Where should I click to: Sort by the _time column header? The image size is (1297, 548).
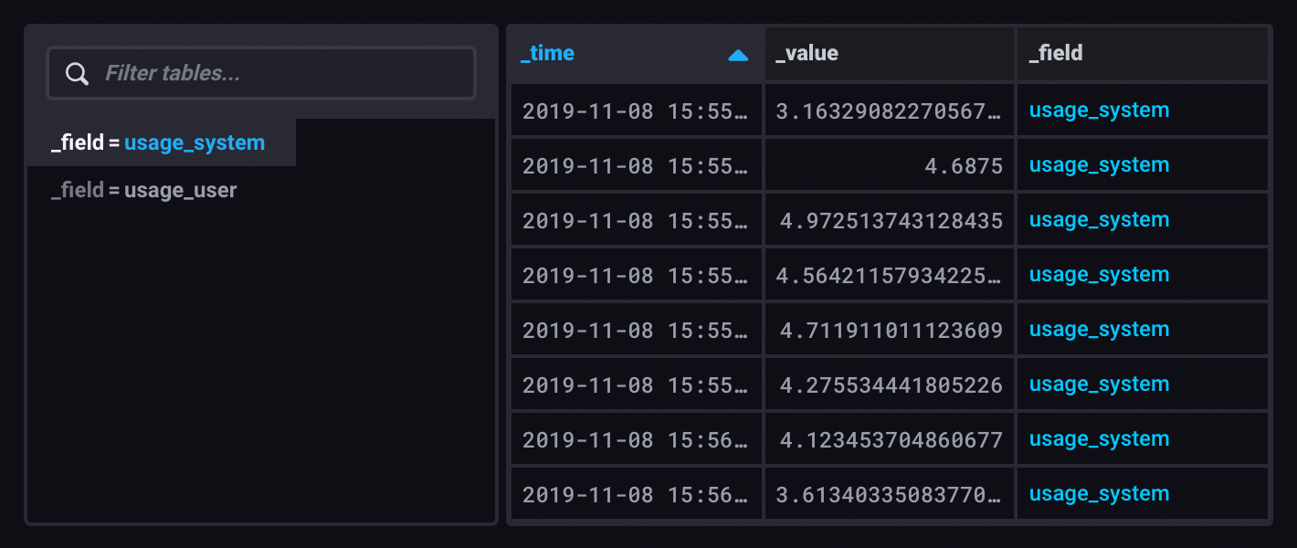(x=548, y=54)
